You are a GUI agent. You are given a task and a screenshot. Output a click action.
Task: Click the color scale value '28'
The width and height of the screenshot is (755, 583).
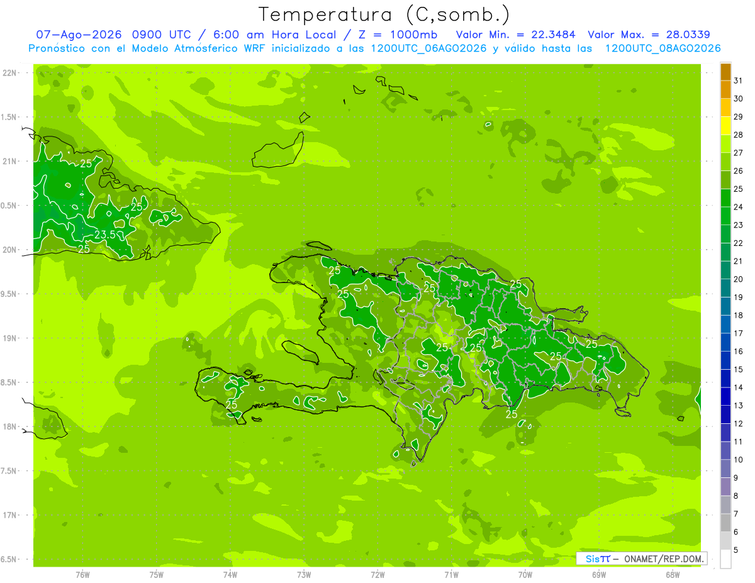click(738, 135)
